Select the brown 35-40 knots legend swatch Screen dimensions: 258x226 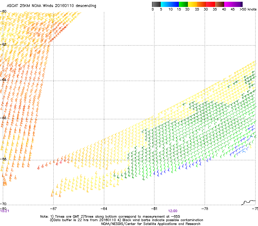coord(220,4)
